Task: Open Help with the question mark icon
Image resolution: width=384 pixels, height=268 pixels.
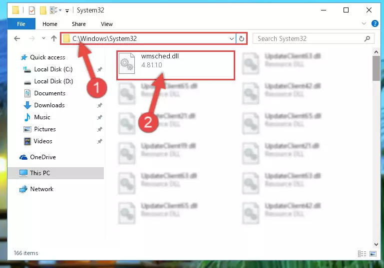Action: coord(375,23)
